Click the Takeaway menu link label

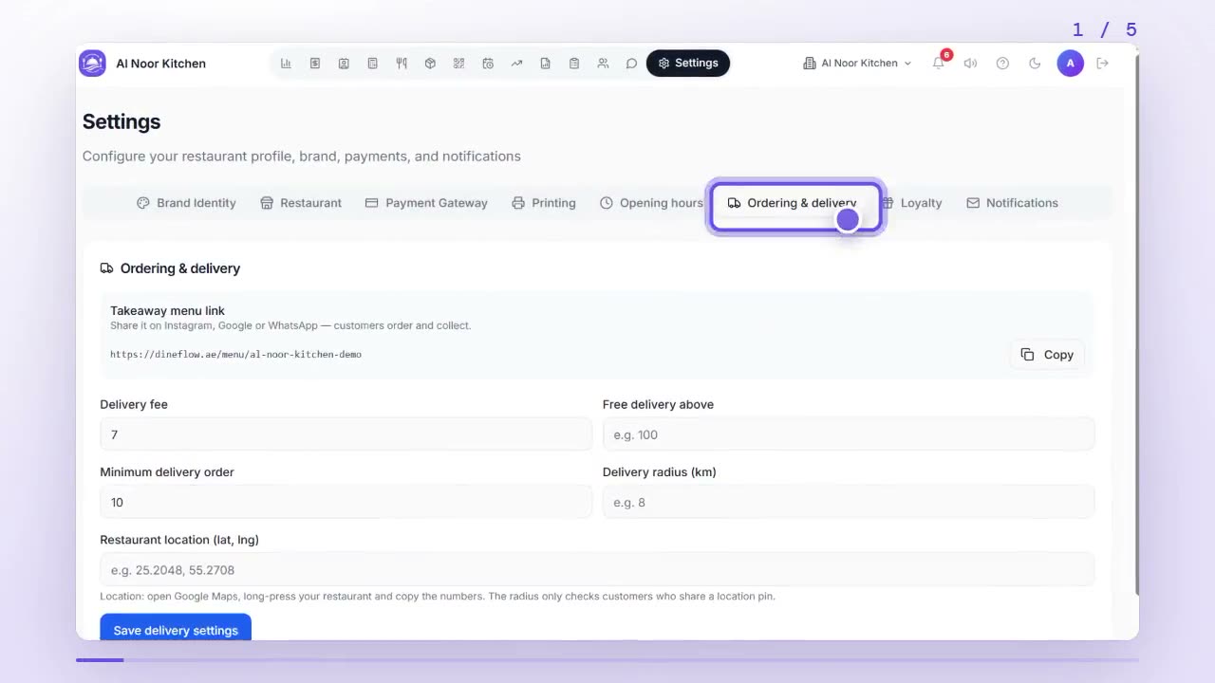tap(167, 310)
